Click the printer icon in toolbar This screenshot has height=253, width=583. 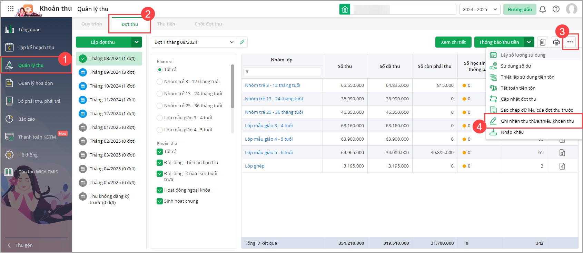pos(556,42)
